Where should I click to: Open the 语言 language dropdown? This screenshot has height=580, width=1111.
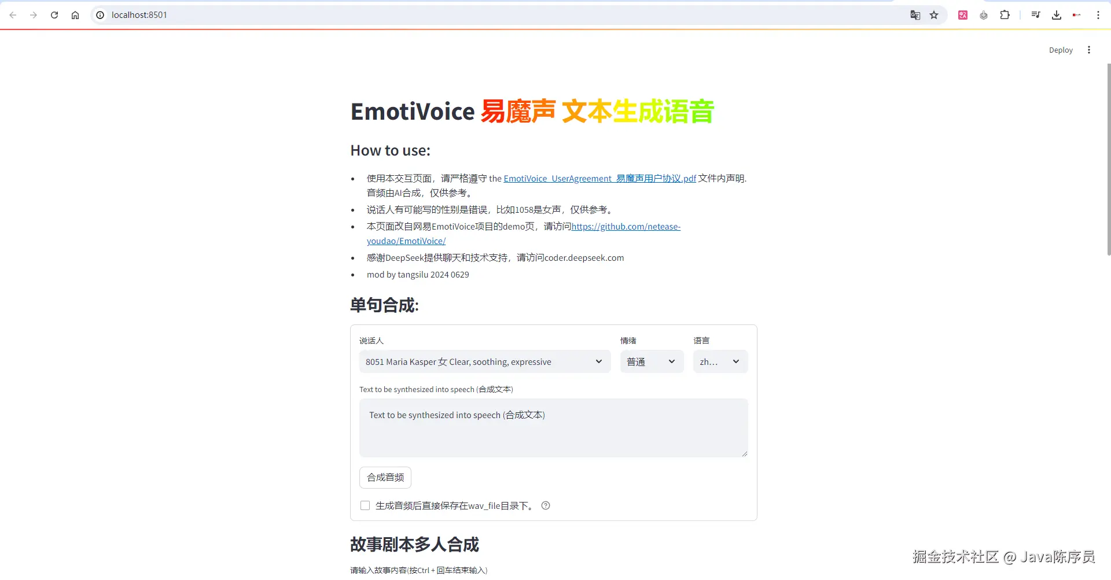click(x=720, y=361)
